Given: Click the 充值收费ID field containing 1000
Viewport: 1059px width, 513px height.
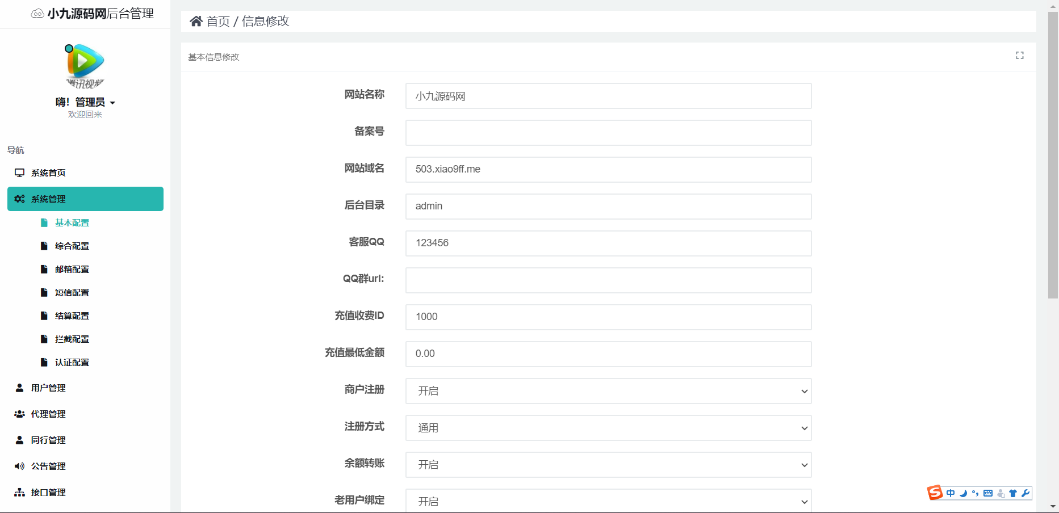Looking at the screenshot, I should pyautogui.click(x=608, y=317).
